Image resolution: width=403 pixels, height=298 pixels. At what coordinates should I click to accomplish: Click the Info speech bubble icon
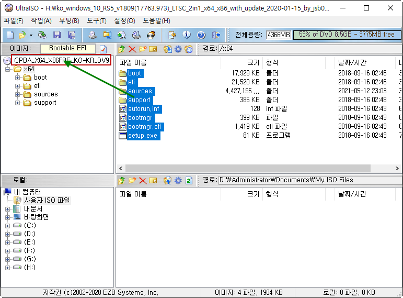click(x=187, y=35)
